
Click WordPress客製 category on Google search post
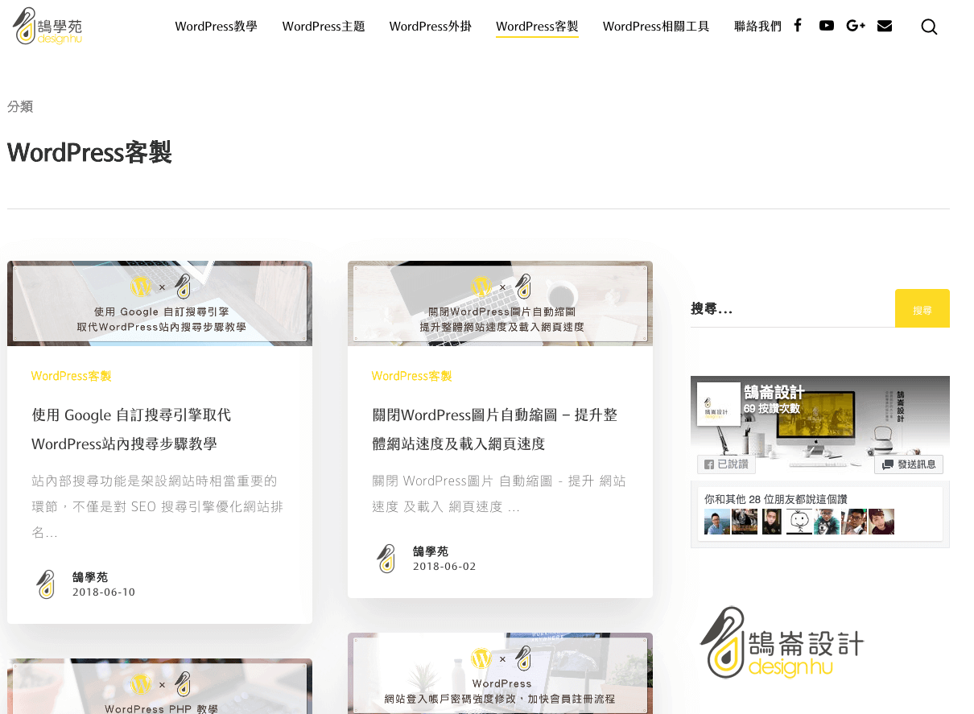click(72, 376)
